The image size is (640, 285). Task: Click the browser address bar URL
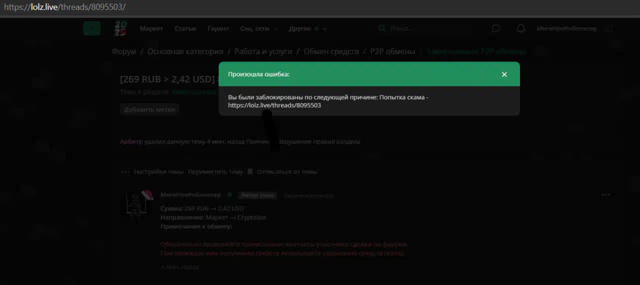65,7
